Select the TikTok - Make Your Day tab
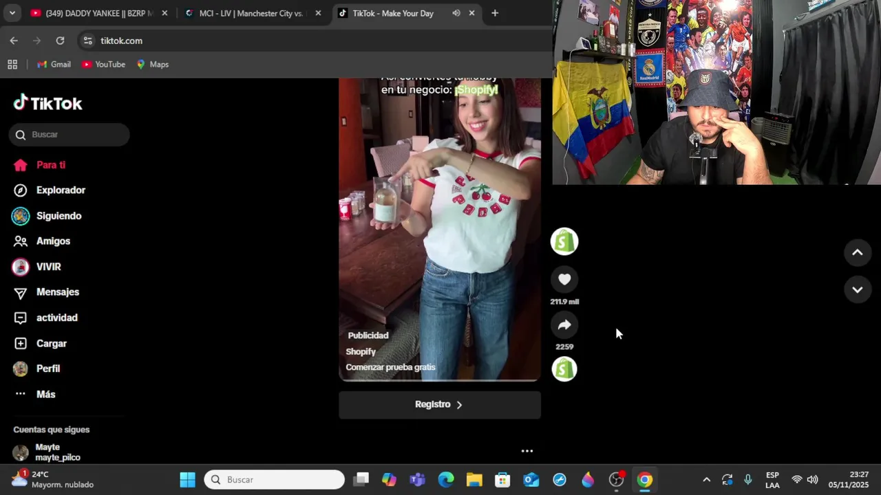 tap(393, 13)
